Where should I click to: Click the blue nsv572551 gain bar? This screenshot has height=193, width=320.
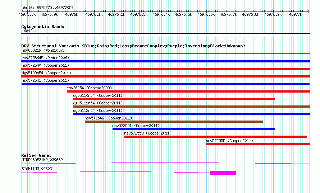[x=194, y=129]
